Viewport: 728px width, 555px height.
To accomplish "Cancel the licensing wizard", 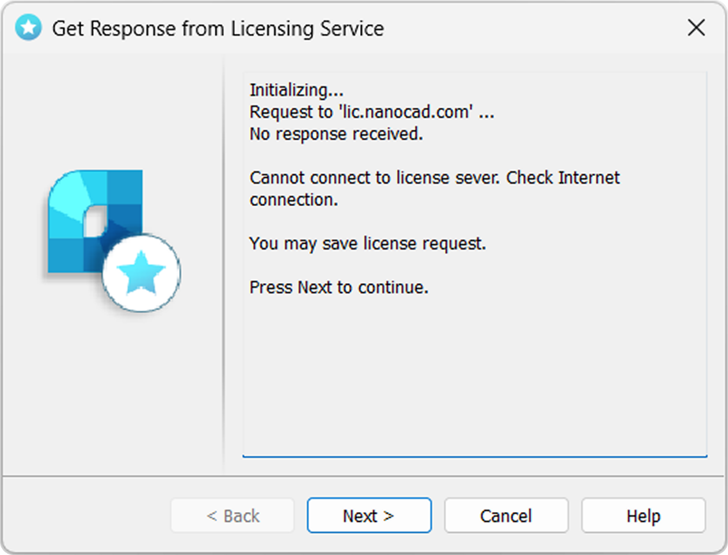I will tap(506, 515).
